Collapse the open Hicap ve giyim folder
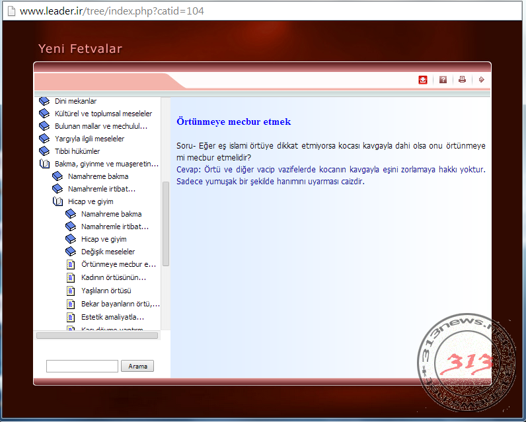Viewport: 526px width, 422px height. coord(57,201)
